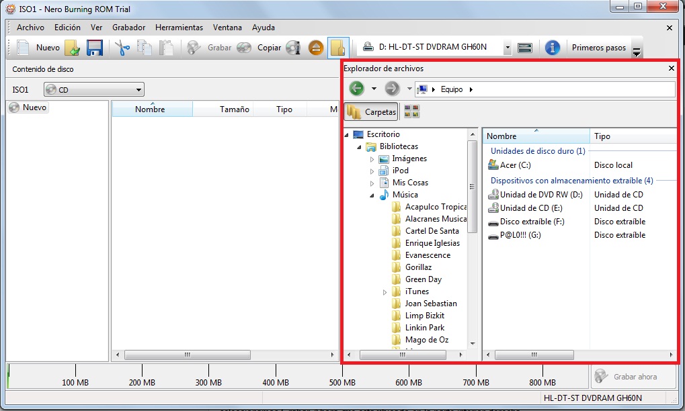Open the disc info icon
This screenshot has height=411, width=685.
[294, 48]
